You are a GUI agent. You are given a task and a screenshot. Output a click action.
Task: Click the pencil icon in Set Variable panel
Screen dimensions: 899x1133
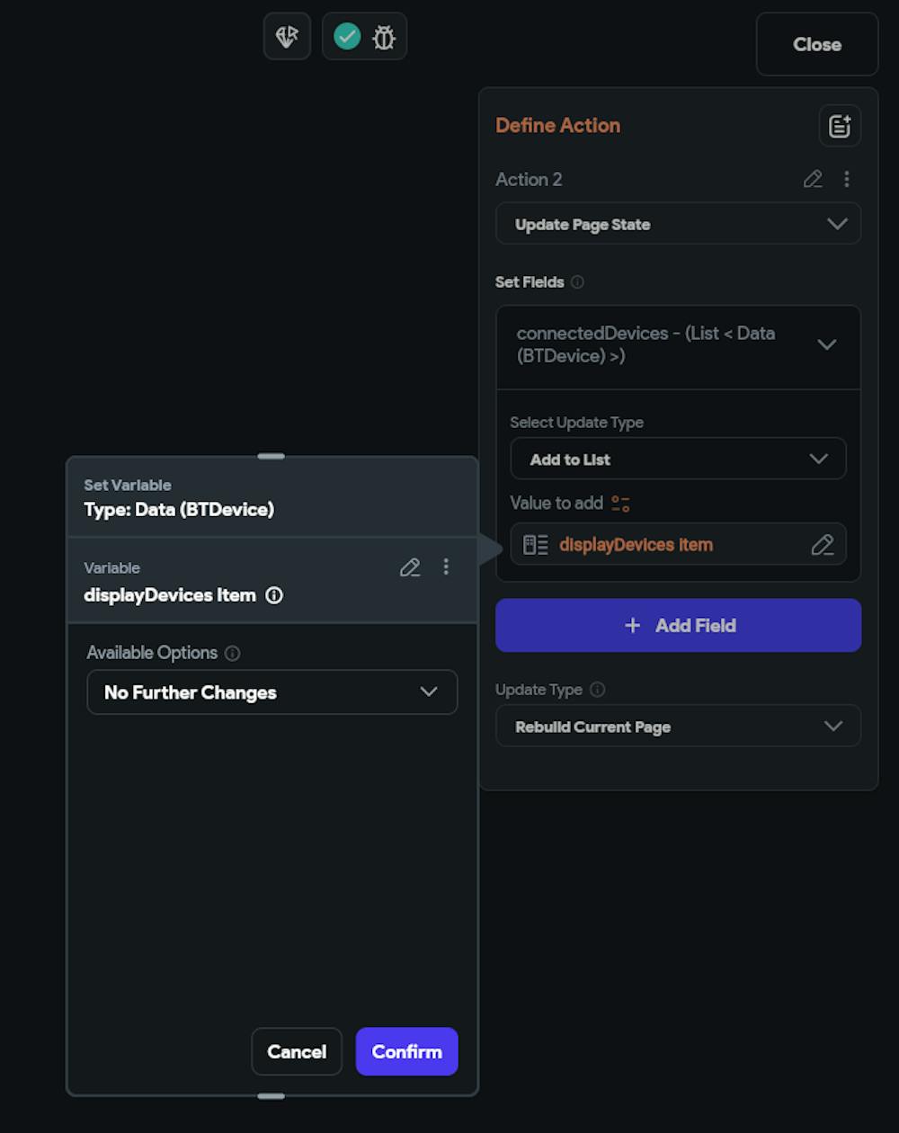(410, 567)
